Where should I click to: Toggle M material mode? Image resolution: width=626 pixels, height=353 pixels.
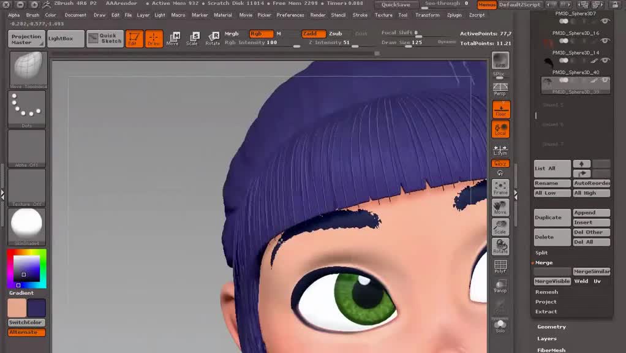click(279, 34)
